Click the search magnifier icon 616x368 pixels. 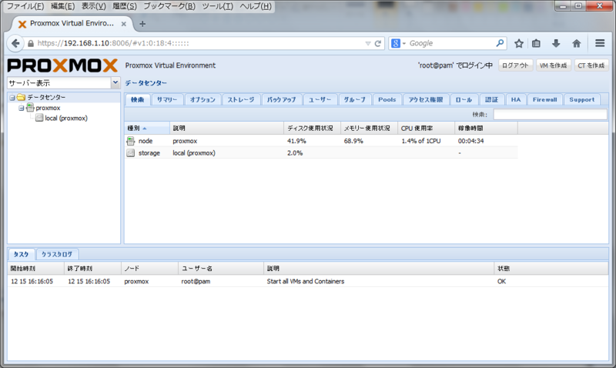pyautogui.click(x=500, y=43)
